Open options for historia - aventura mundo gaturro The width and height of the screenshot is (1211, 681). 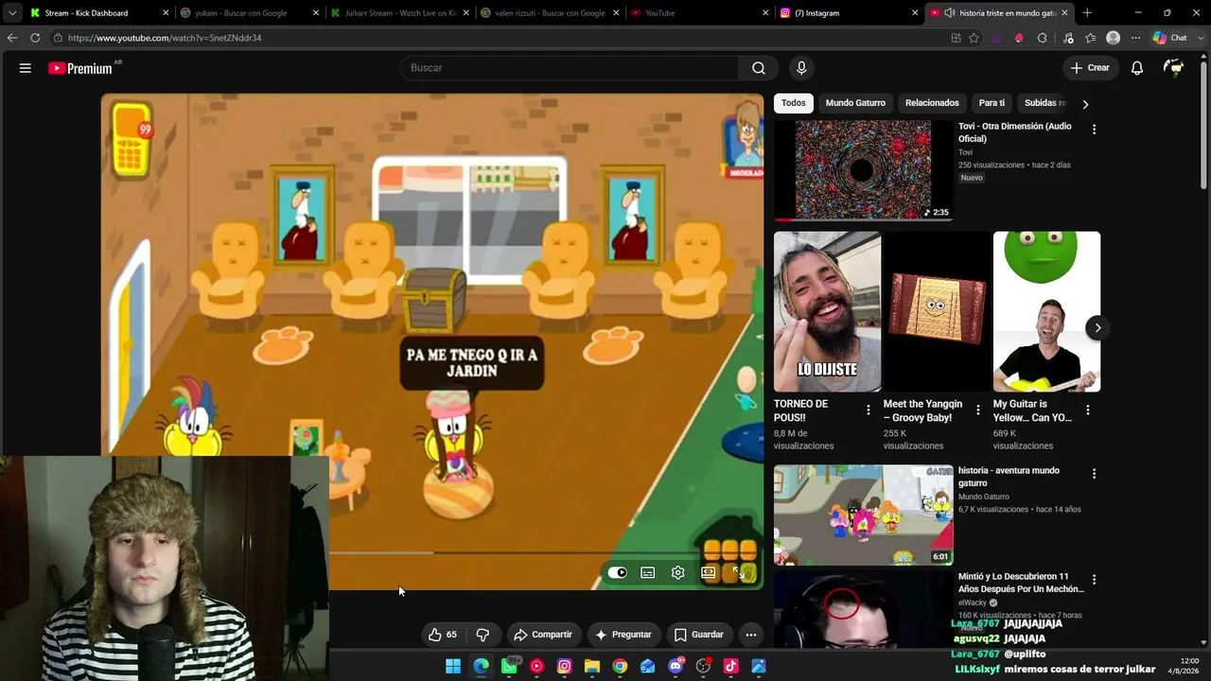1094,474
